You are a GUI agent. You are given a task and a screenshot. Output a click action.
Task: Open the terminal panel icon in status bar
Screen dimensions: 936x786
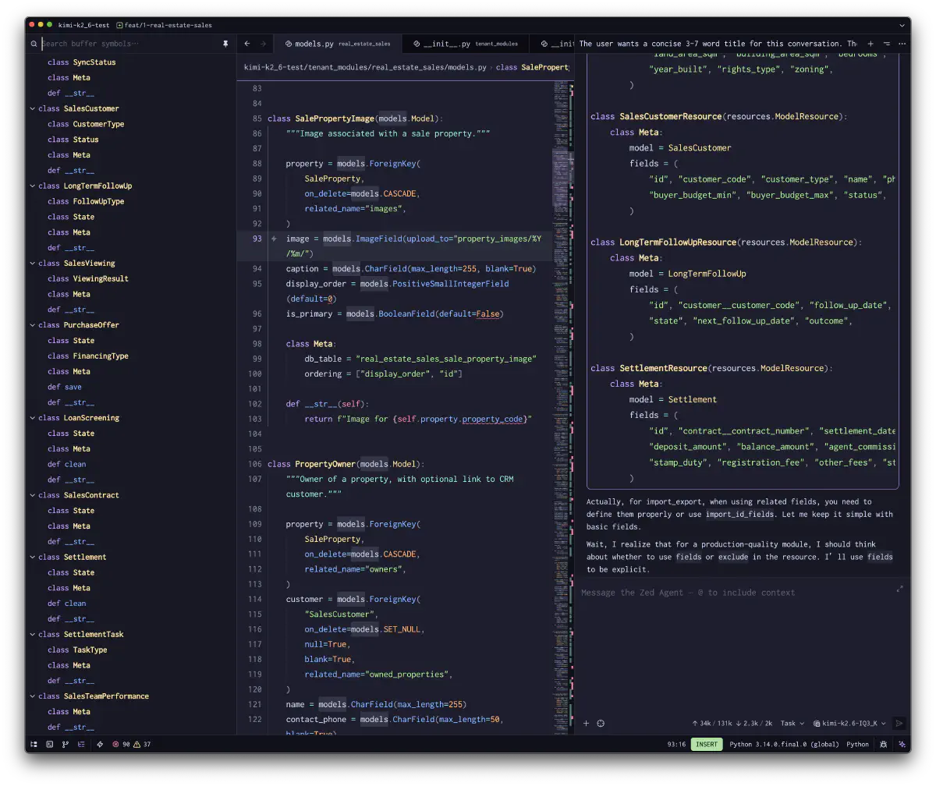[50, 744]
